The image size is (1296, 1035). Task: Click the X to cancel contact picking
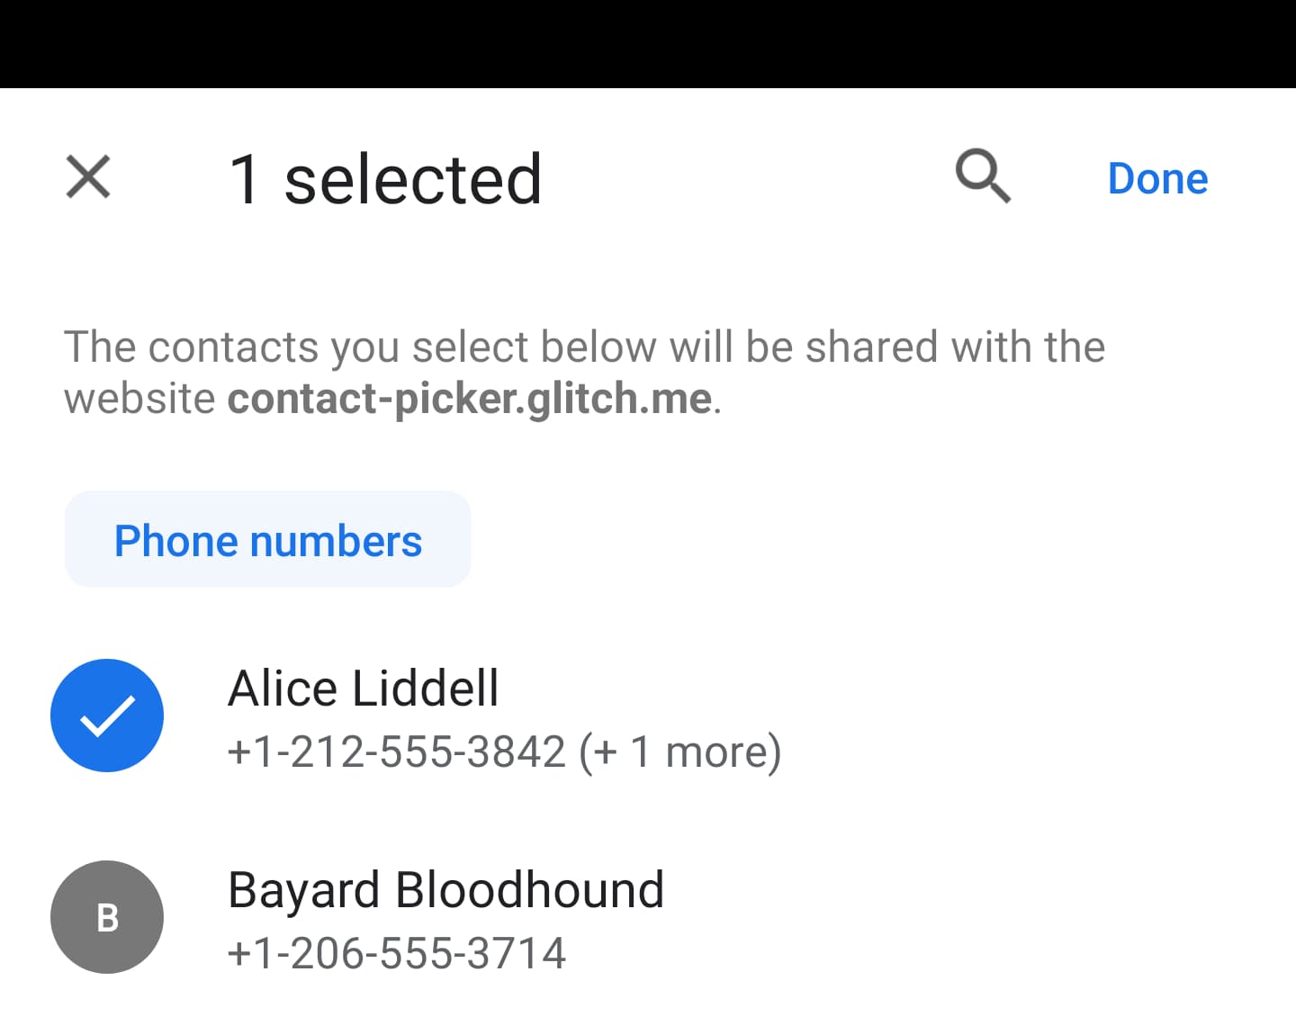[x=87, y=176]
